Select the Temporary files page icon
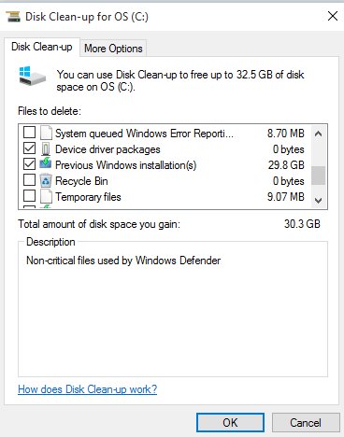The image size is (344, 437). pos(46,196)
